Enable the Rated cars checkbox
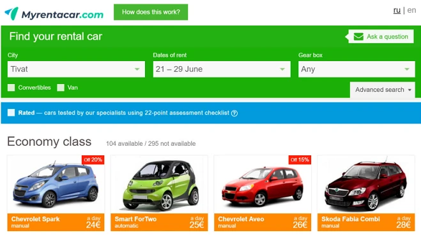The image size is (421, 240). (x=11, y=113)
